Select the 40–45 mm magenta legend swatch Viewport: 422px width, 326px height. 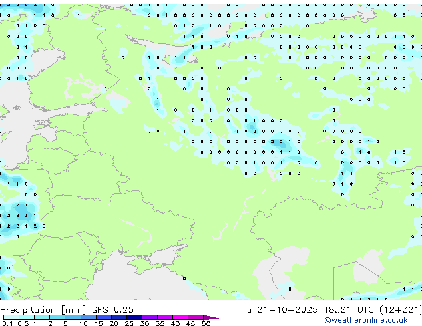point(180,317)
